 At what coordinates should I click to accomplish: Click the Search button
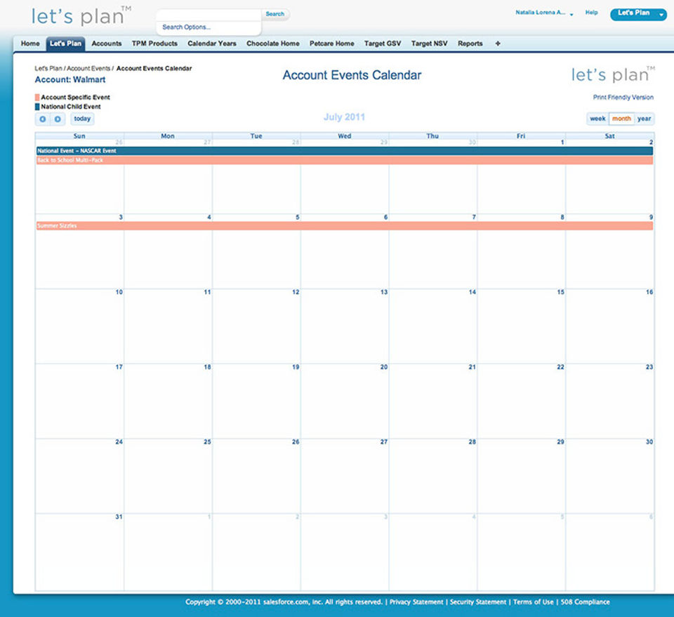(275, 14)
